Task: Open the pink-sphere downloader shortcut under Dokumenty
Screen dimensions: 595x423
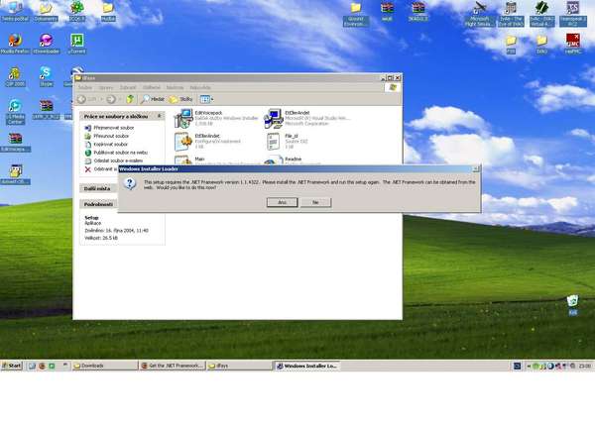Action: pos(46,44)
